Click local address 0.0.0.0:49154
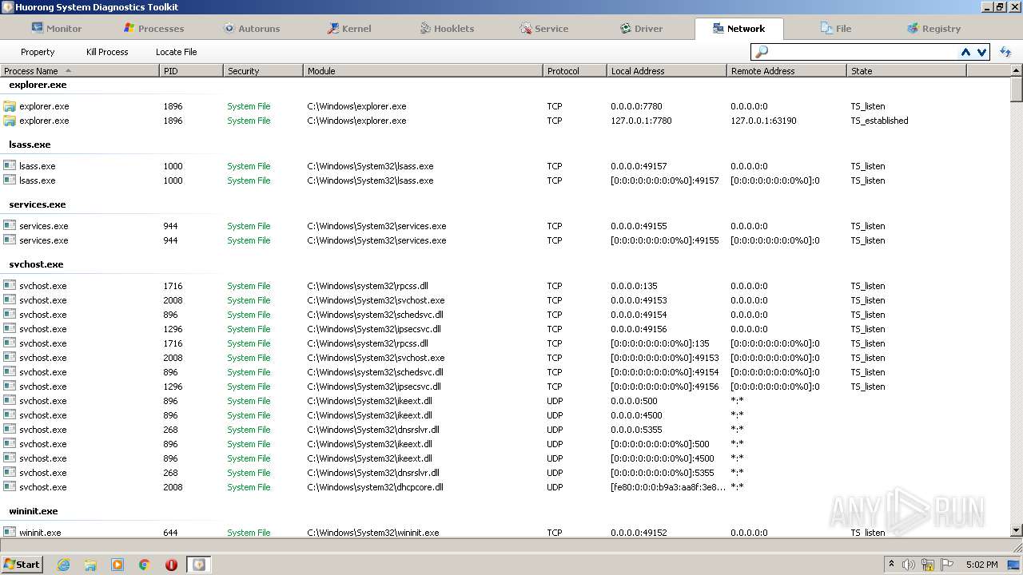 639,315
